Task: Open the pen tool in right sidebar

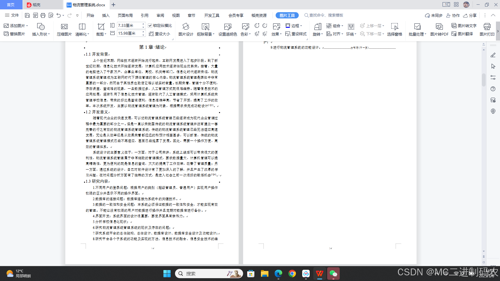Action: [x=493, y=55]
